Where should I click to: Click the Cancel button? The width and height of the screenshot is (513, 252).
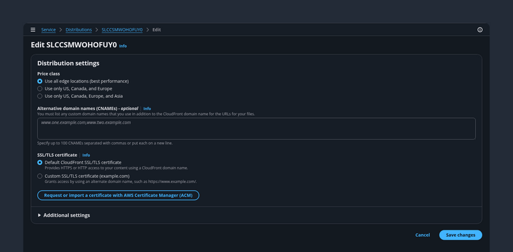[x=423, y=235]
